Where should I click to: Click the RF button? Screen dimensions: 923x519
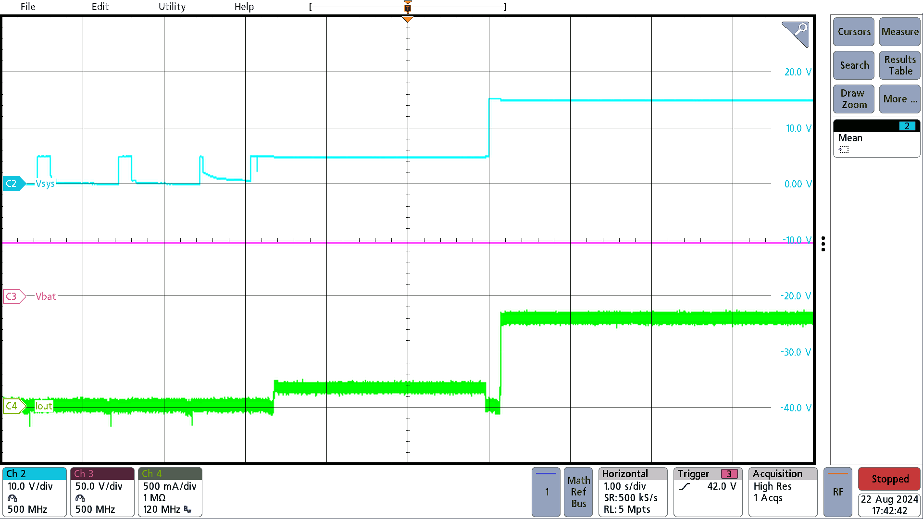tap(838, 492)
